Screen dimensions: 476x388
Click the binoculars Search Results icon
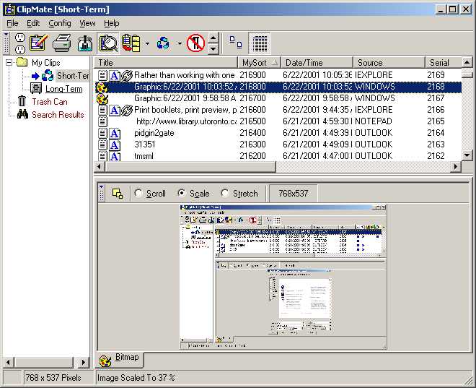(22, 114)
